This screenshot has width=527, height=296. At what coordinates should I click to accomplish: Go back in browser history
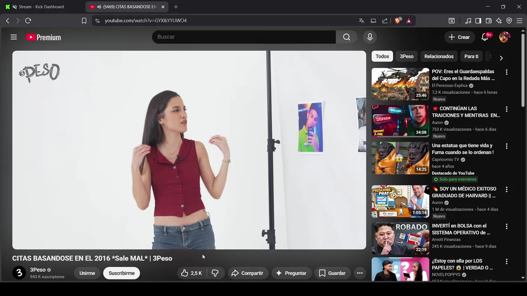(7, 21)
